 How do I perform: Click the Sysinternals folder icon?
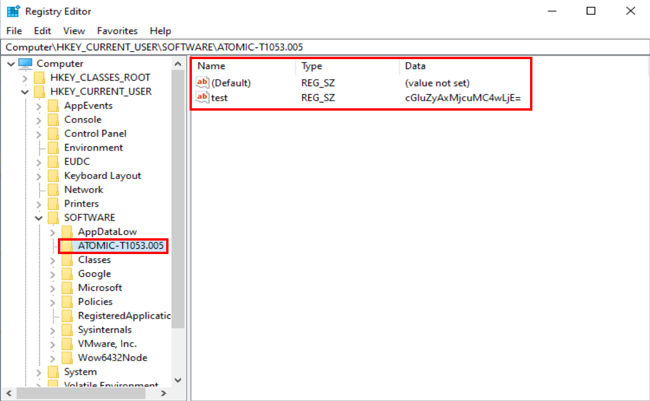[x=68, y=330]
